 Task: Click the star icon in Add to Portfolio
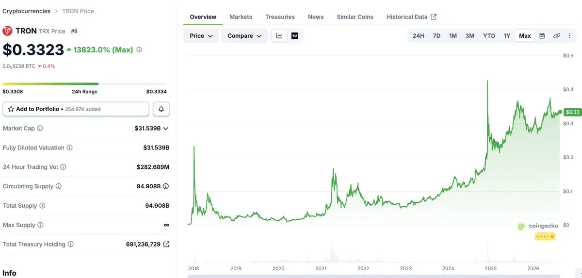(x=11, y=109)
